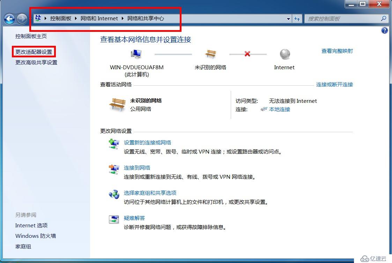Launch the 疑难解答 troubleshooter link
The height and width of the screenshot is (263, 392).
[x=134, y=218]
